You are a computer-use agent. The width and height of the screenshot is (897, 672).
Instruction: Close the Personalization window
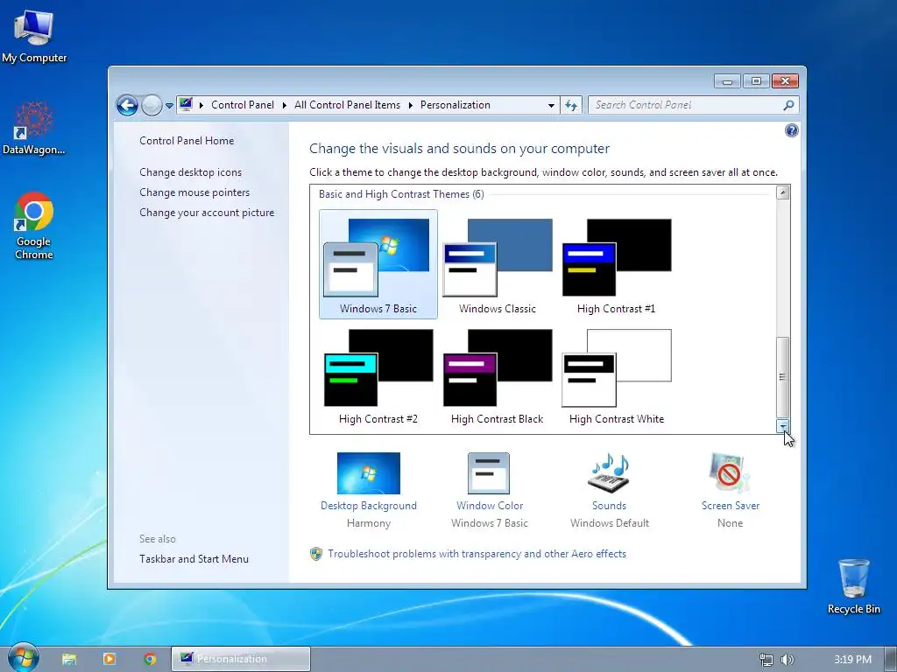coord(785,81)
